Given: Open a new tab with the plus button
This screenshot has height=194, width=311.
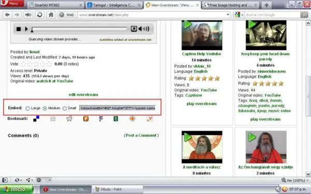Looking at the screenshot, I should 266,5.
